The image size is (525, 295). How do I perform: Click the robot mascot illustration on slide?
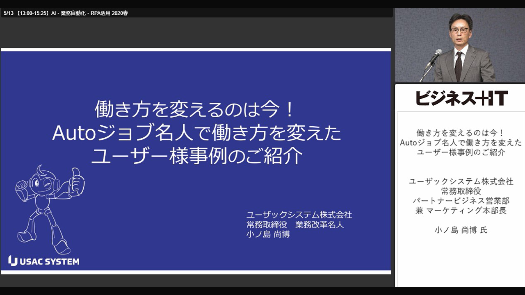pos(50,209)
